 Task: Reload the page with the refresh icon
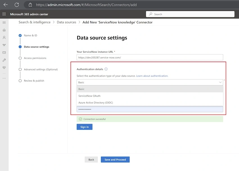click(17, 5)
